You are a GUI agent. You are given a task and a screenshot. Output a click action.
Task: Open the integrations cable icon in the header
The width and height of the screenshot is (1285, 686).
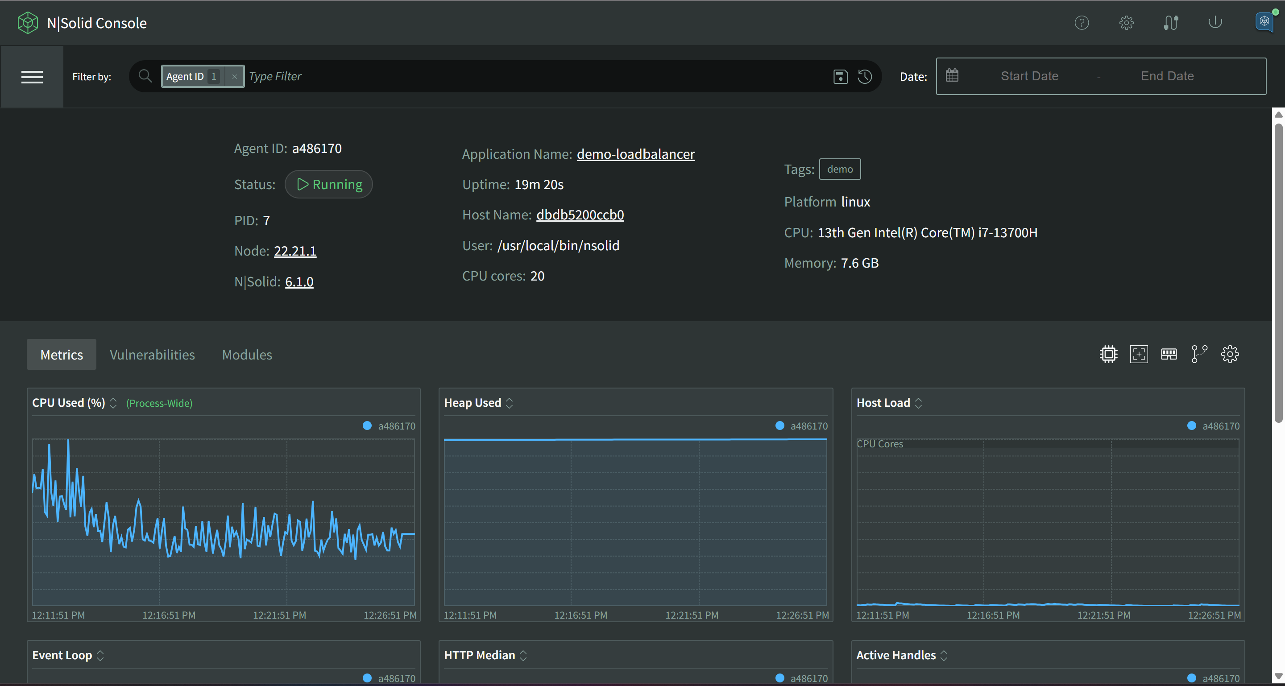tap(1171, 22)
